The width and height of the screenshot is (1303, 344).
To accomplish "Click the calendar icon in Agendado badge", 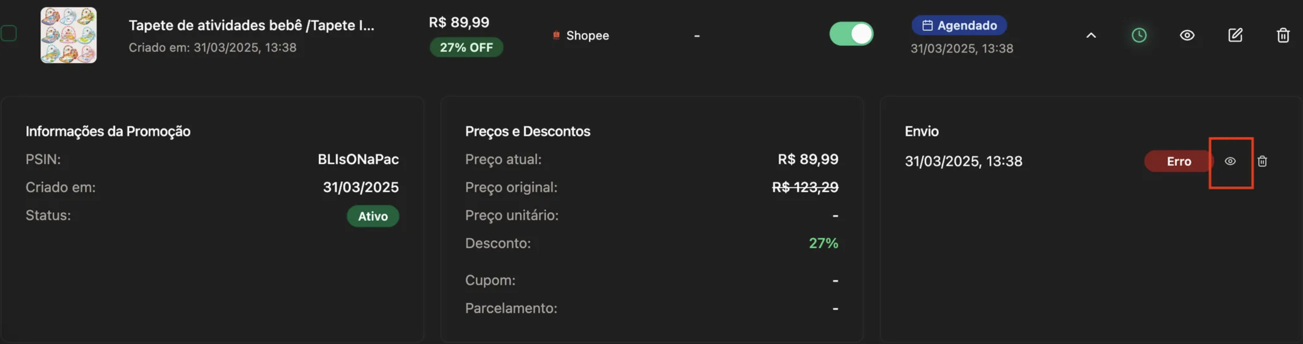I will click(x=927, y=25).
